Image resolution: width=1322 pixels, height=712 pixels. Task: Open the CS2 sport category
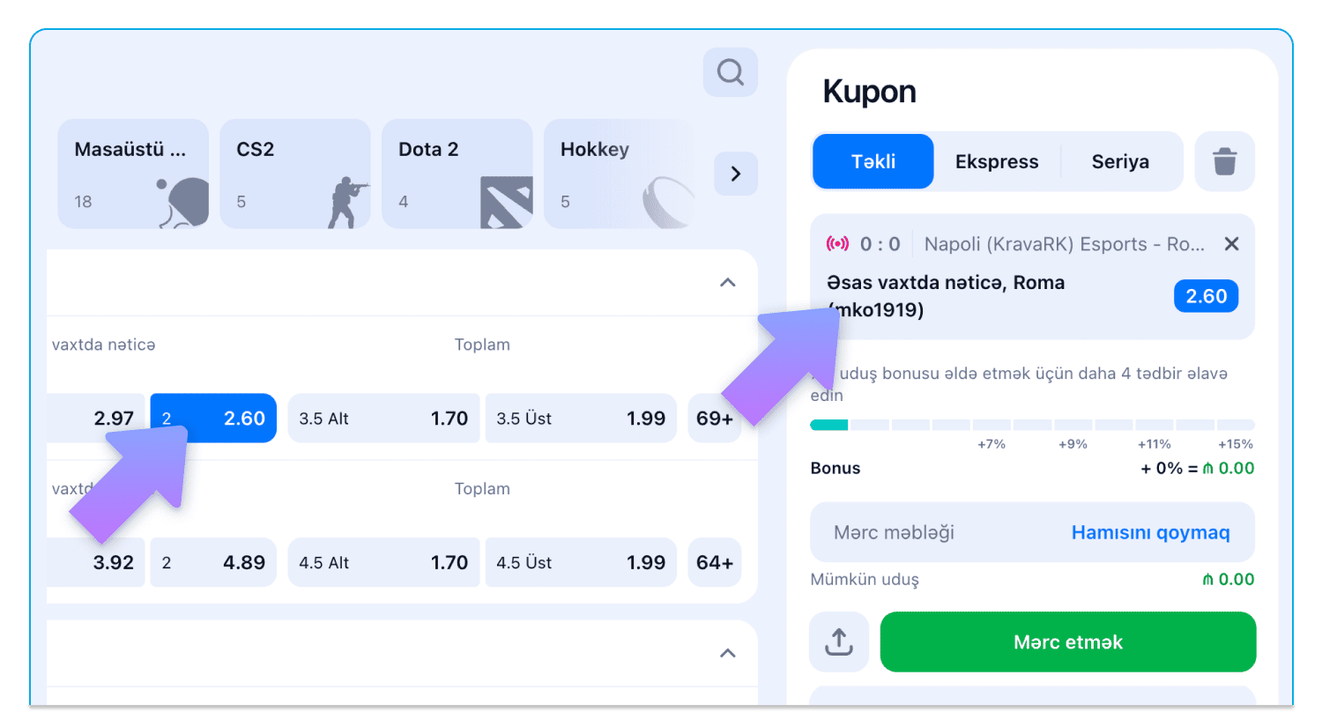coord(294,174)
